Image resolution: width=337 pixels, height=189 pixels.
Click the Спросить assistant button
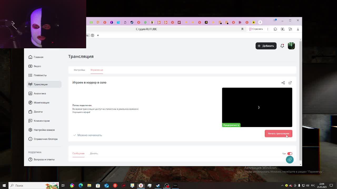[x=256, y=29]
